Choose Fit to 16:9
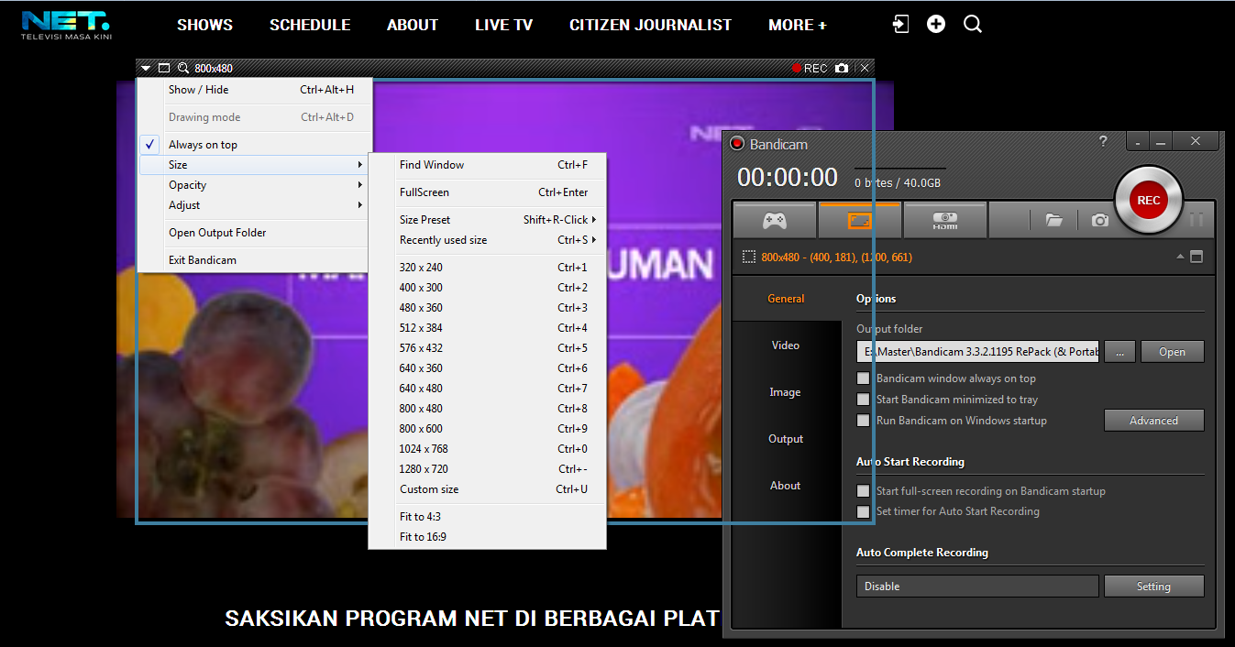 (x=487, y=537)
